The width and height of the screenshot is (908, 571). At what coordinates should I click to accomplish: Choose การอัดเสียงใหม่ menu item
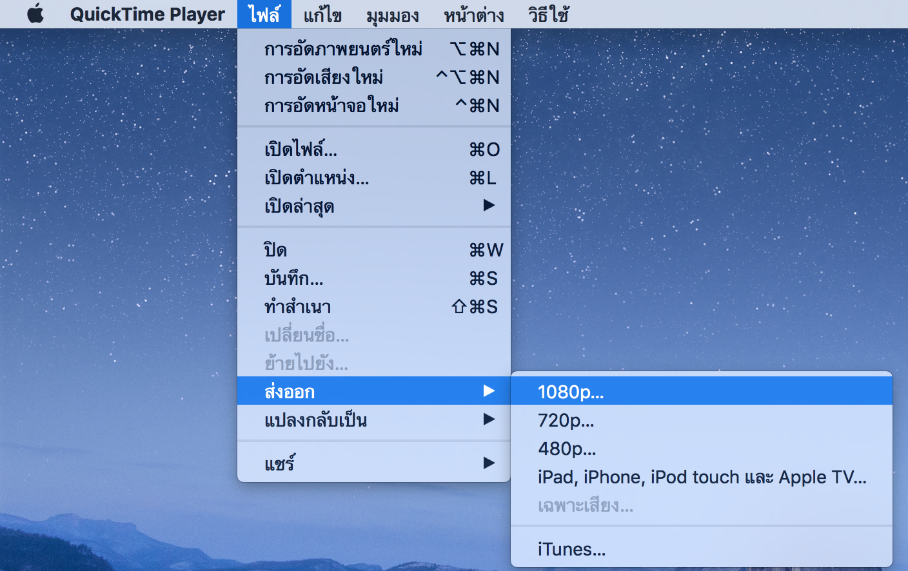tap(374, 77)
